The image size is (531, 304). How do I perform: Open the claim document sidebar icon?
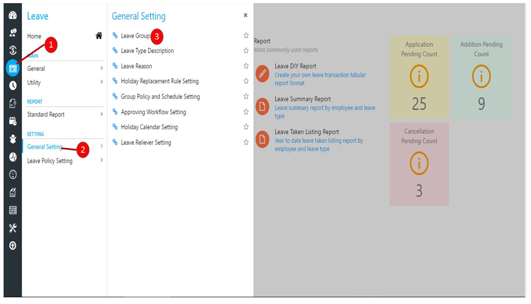point(13,103)
